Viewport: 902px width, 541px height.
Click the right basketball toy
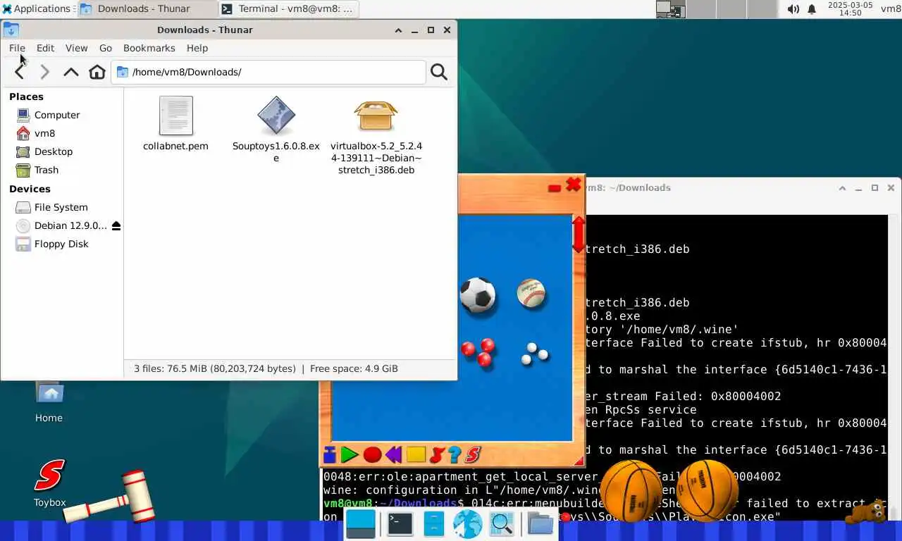(707, 491)
